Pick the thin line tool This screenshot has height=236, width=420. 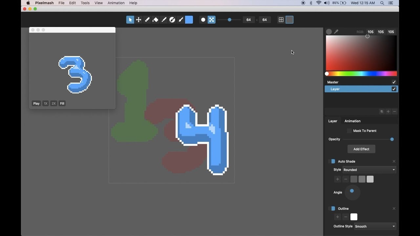tap(164, 20)
